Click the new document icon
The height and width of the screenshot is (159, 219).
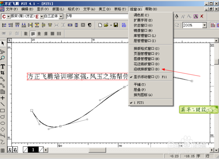[100, 25]
